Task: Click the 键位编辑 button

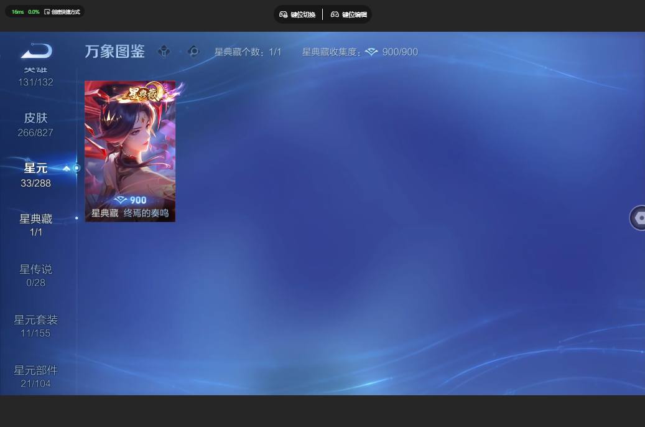Action: (349, 14)
